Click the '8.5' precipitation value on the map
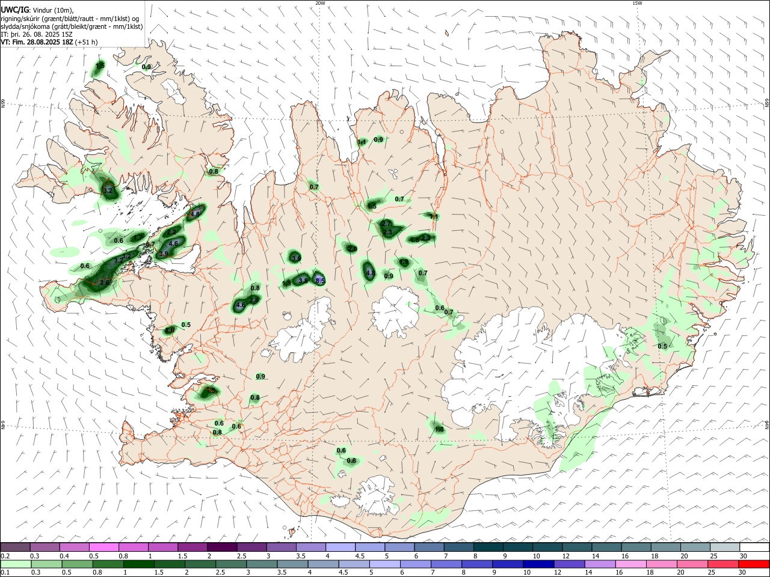 tap(319, 281)
